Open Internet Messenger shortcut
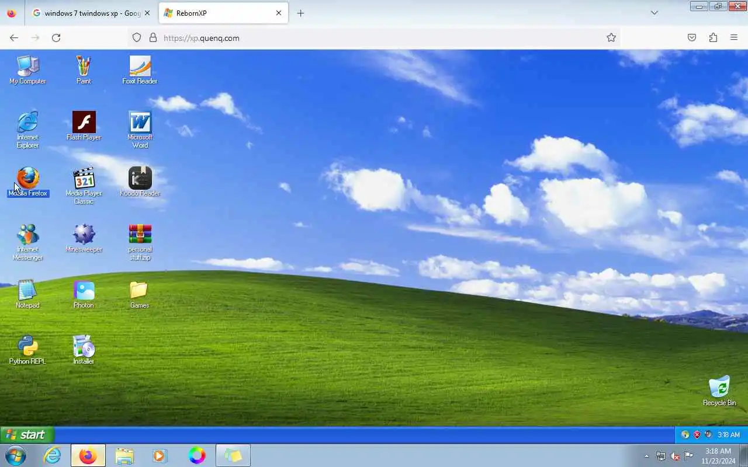The width and height of the screenshot is (748, 467). click(27, 242)
